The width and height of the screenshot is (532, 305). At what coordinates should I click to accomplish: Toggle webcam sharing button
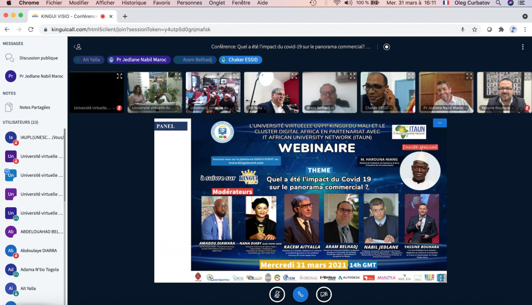(x=324, y=294)
